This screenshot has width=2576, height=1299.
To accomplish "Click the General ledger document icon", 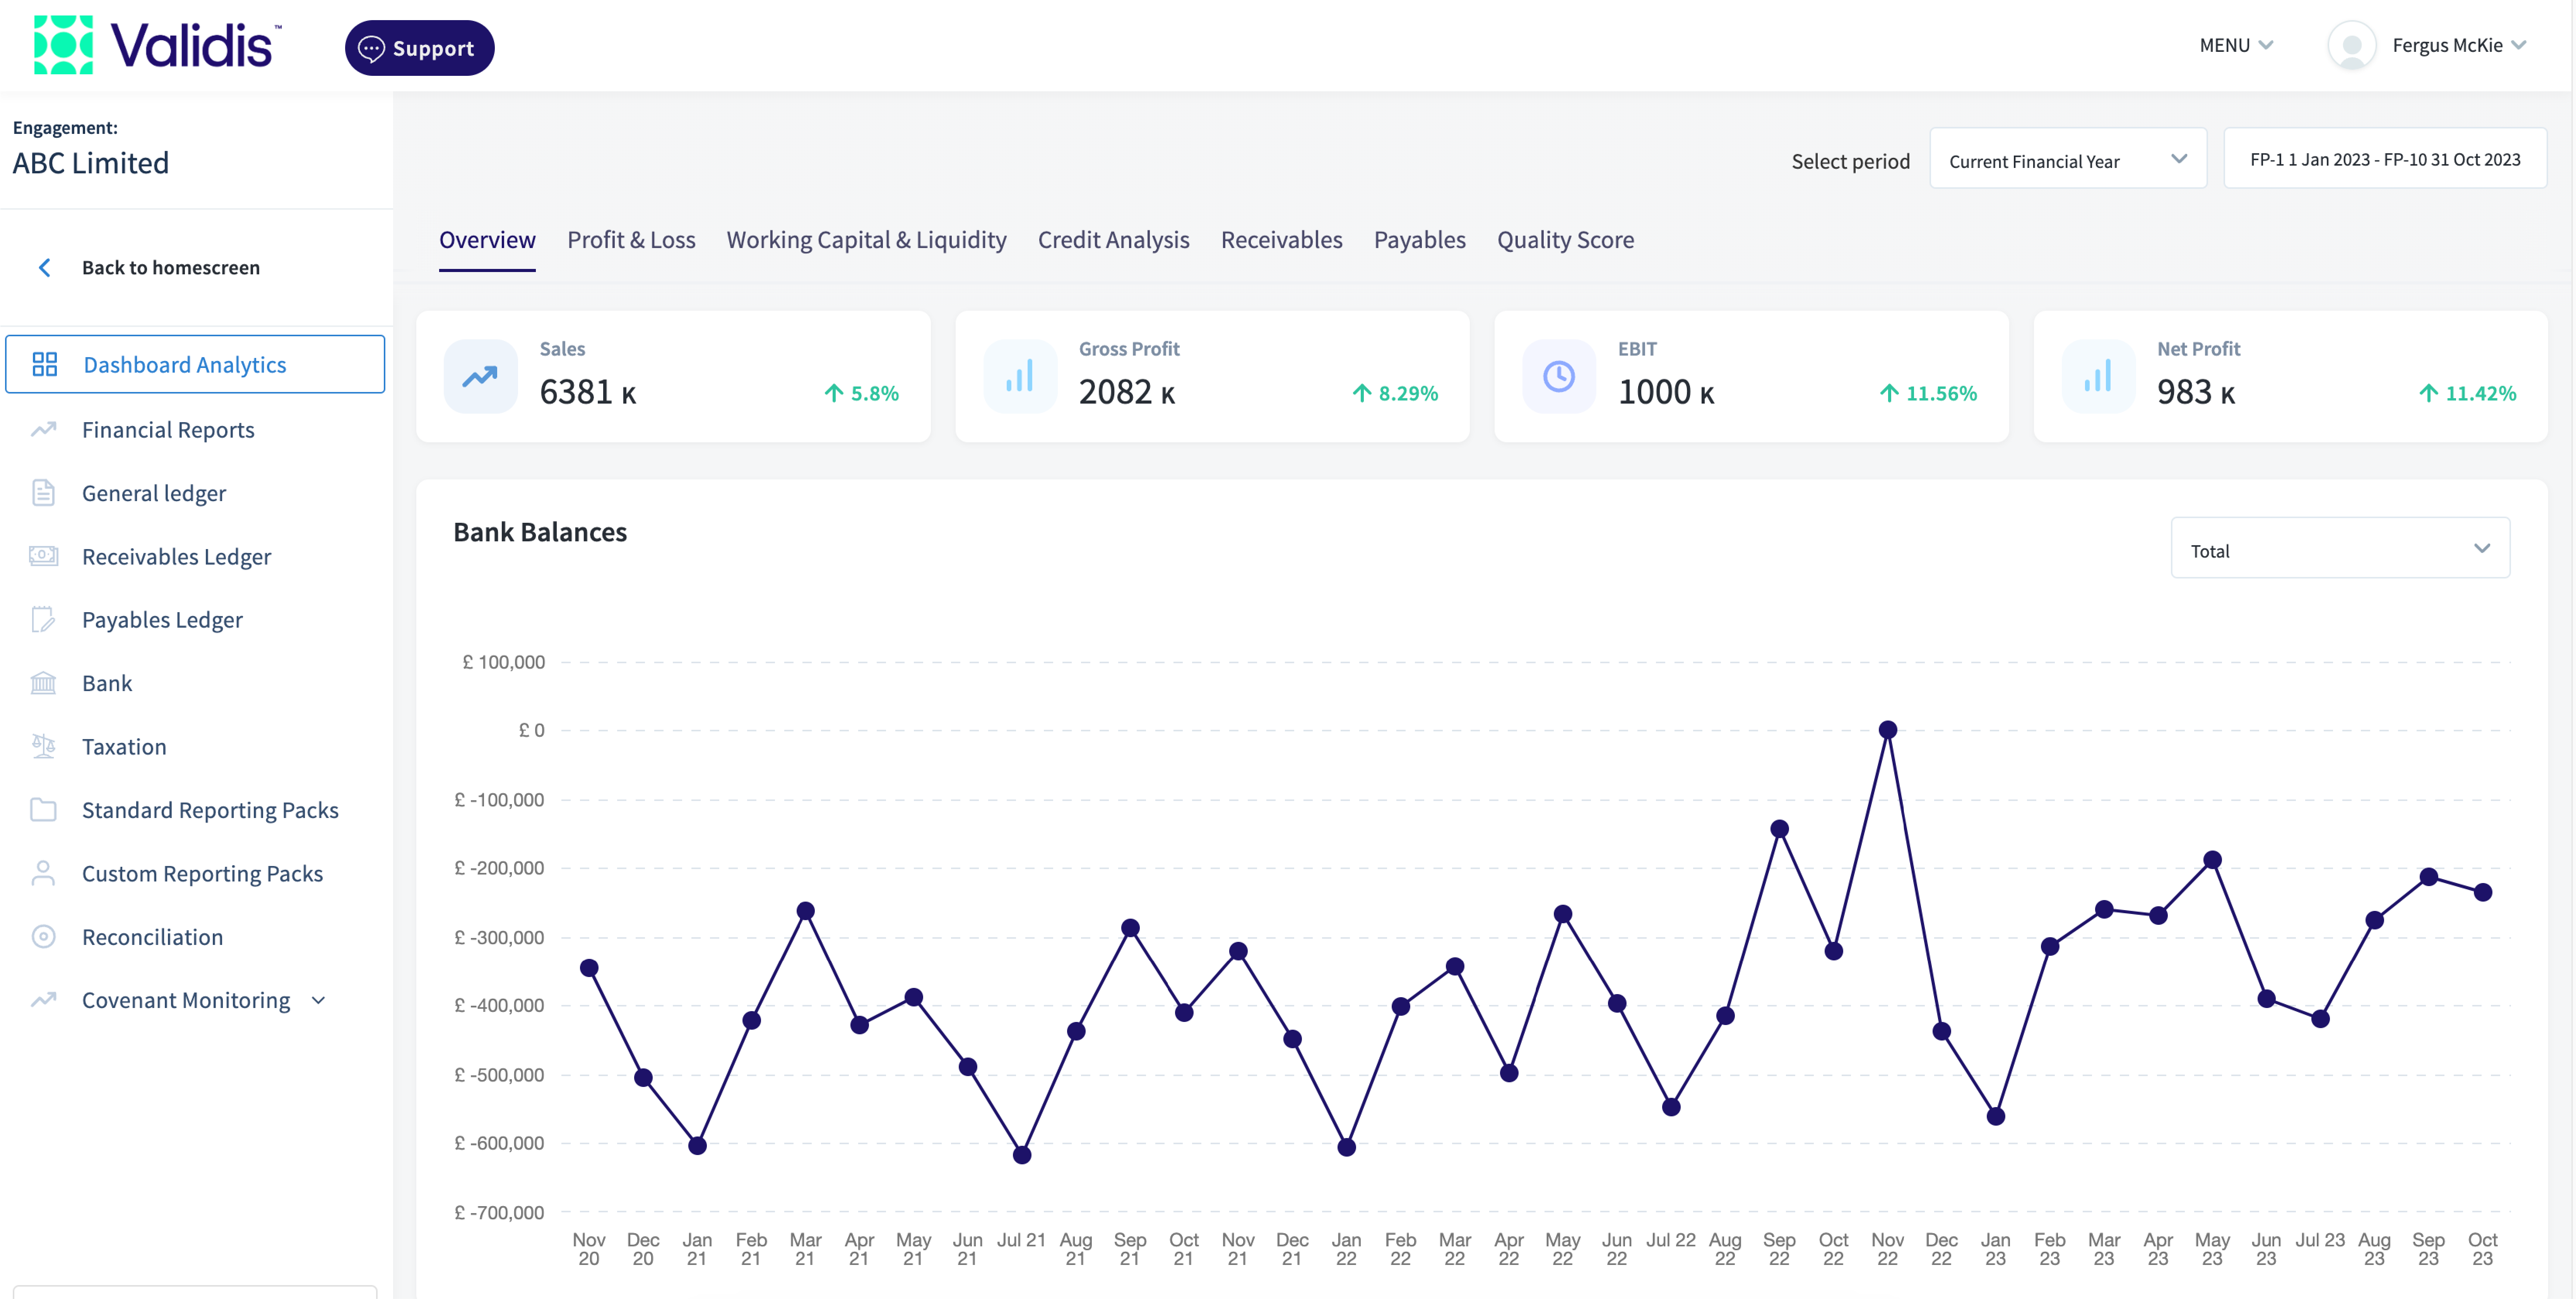I will [x=45, y=492].
